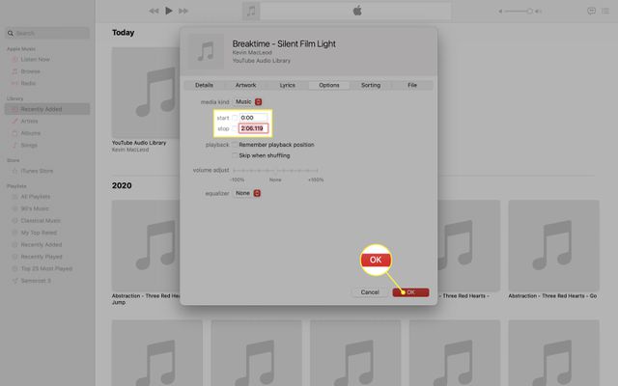Screen dimensions: 618x386
Task: Open Radio in the sidebar
Action: point(28,83)
